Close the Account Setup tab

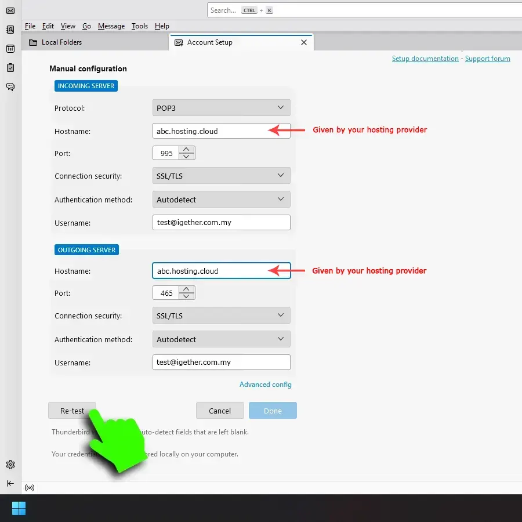click(303, 42)
